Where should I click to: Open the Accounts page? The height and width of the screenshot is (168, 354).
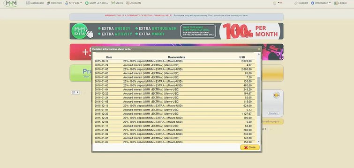coord(134,3)
